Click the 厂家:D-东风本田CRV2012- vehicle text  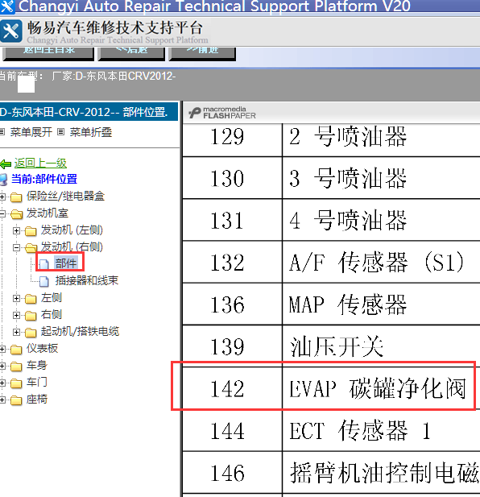coord(114,76)
